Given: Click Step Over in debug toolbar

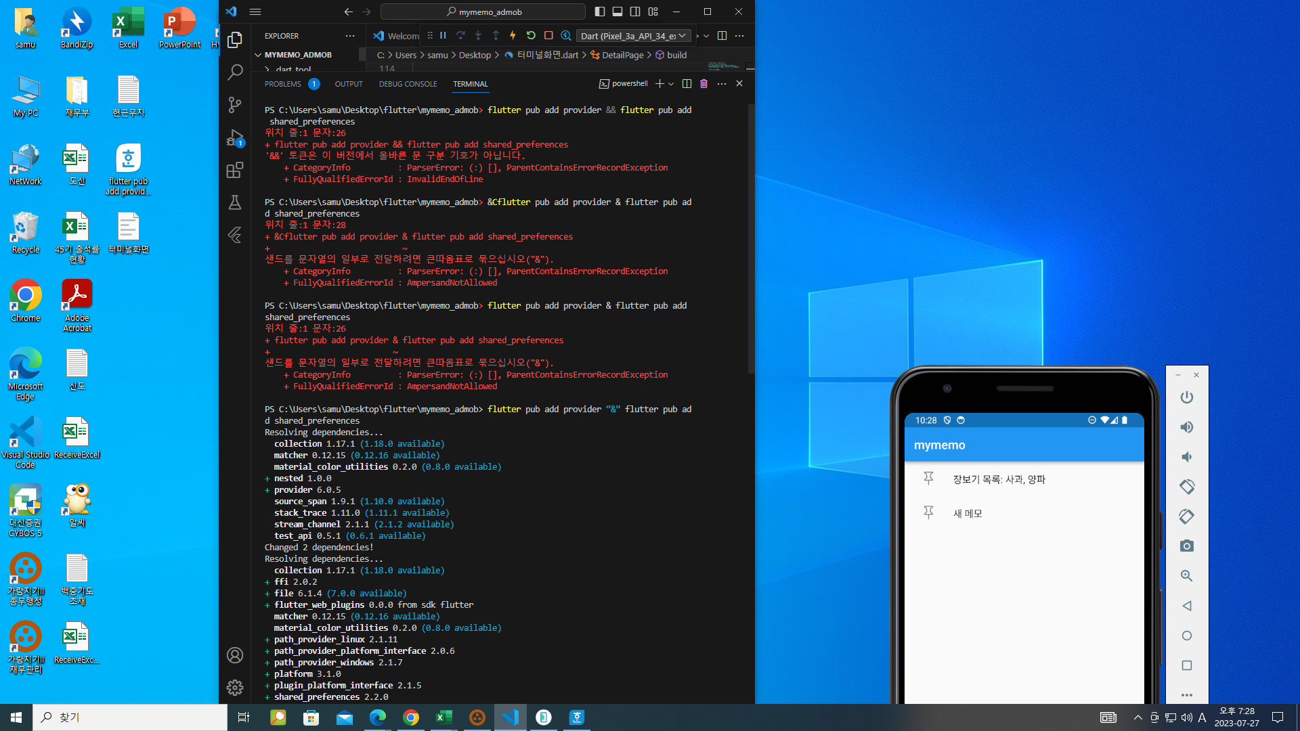Looking at the screenshot, I should pyautogui.click(x=460, y=35).
